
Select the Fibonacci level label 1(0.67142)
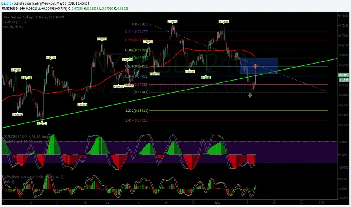[x=140, y=92]
